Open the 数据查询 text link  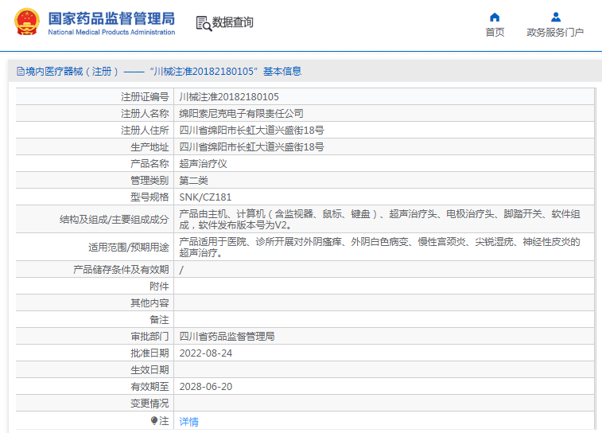[233, 22]
